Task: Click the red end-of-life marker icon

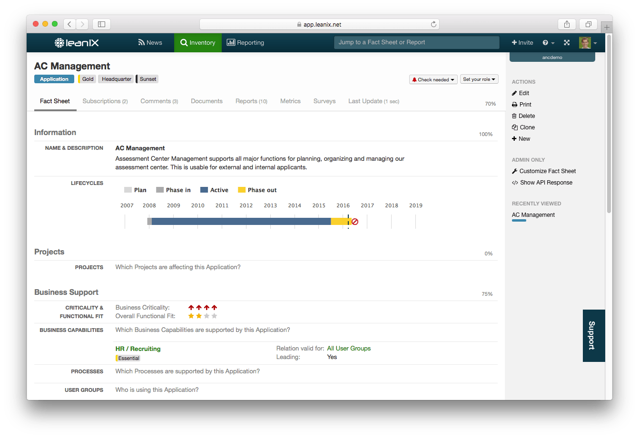Action: pyautogui.click(x=355, y=222)
